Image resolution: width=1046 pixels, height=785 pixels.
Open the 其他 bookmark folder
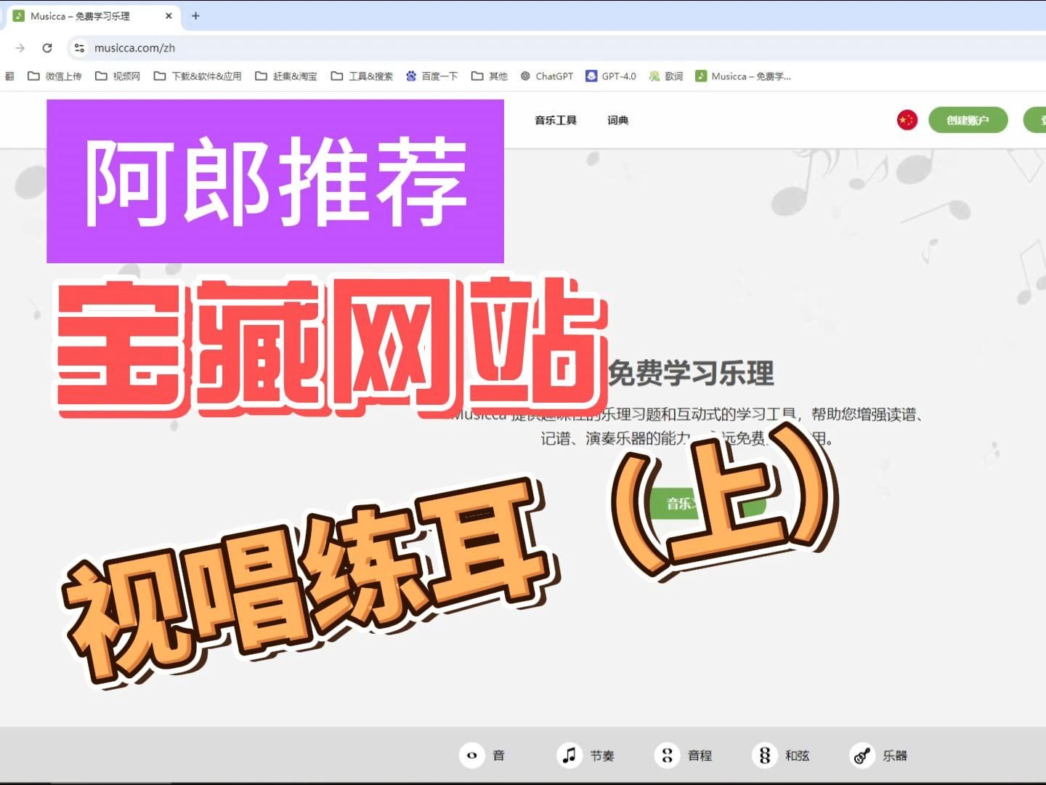pyautogui.click(x=490, y=76)
